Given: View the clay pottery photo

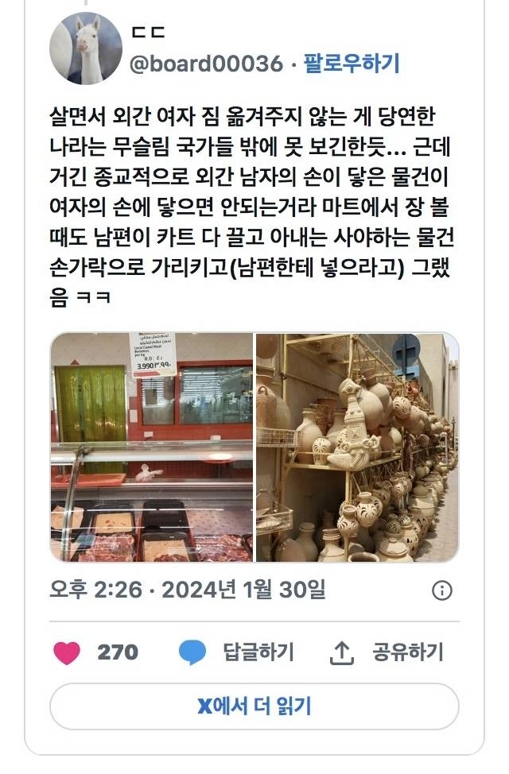Looking at the screenshot, I should (357, 447).
